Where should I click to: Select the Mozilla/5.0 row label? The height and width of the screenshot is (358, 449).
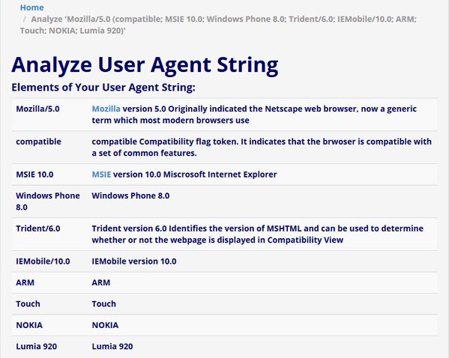coord(37,109)
